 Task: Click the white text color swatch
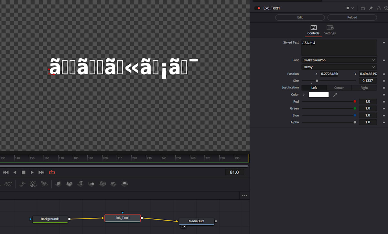point(318,95)
